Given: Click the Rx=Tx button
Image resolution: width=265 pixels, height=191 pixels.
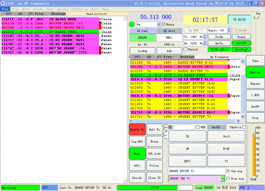Looking at the screenshot, I should [x=219, y=44].
